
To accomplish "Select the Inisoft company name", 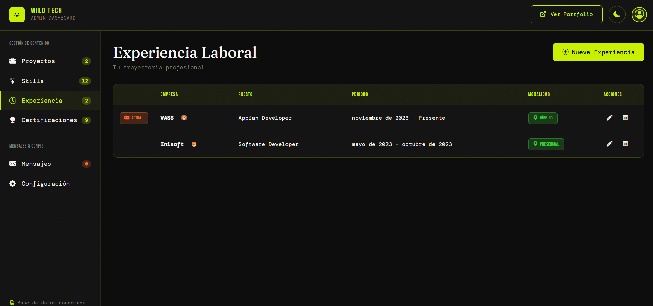I will coord(172,144).
